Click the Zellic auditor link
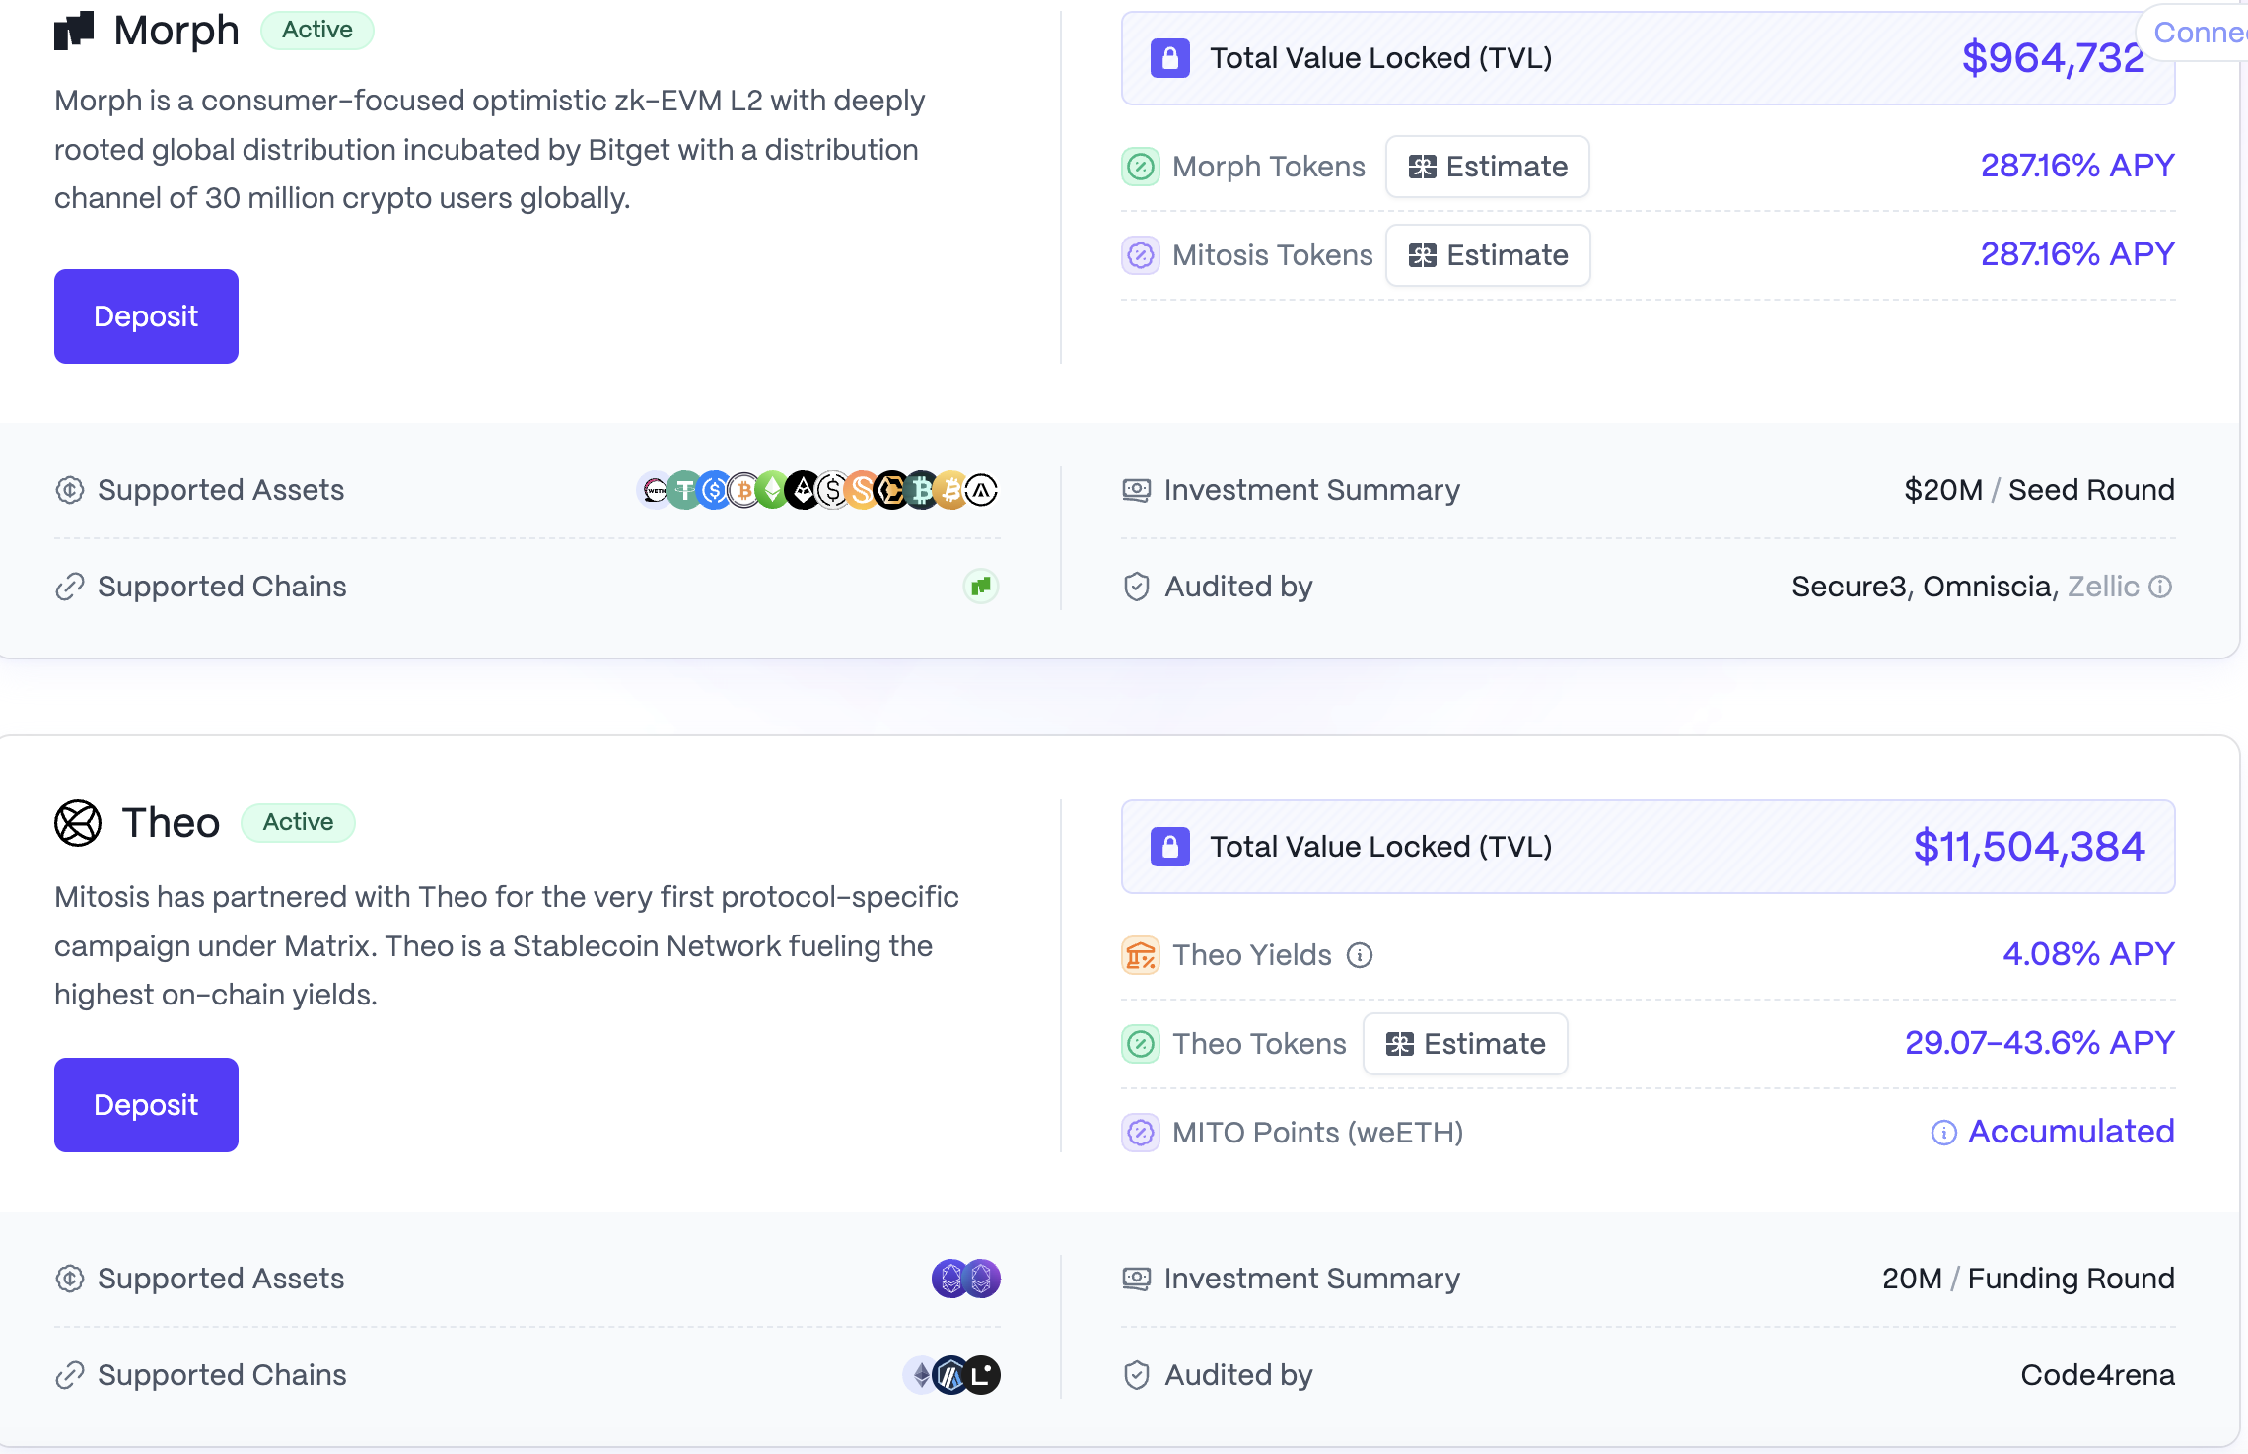Viewport: 2248px width, 1454px height. coord(2103,587)
